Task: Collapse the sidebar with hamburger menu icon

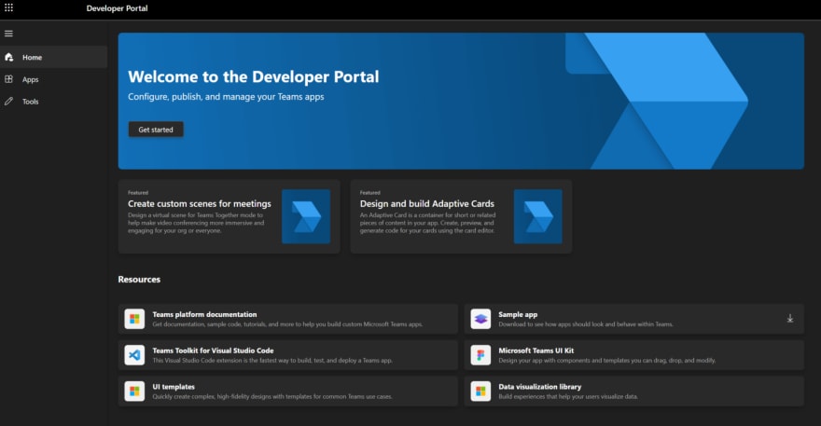Action: [x=9, y=34]
